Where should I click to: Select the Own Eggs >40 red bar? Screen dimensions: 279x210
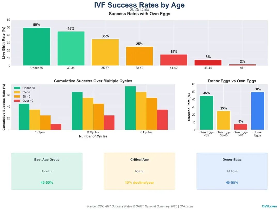pyautogui.click(x=241, y=127)
